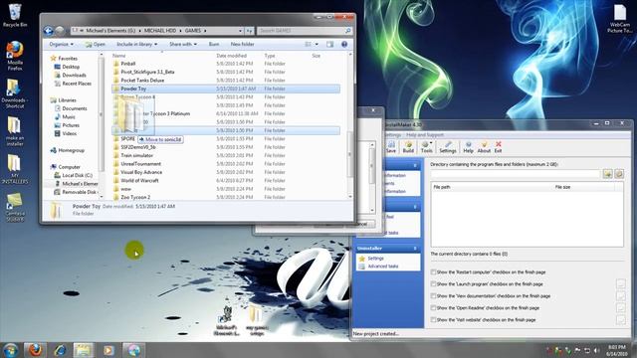Open 'Help and Support' menu in InstallMaker
Viewport: 637px width, 358px height.
pyautogui.click(x=425, y=135)
